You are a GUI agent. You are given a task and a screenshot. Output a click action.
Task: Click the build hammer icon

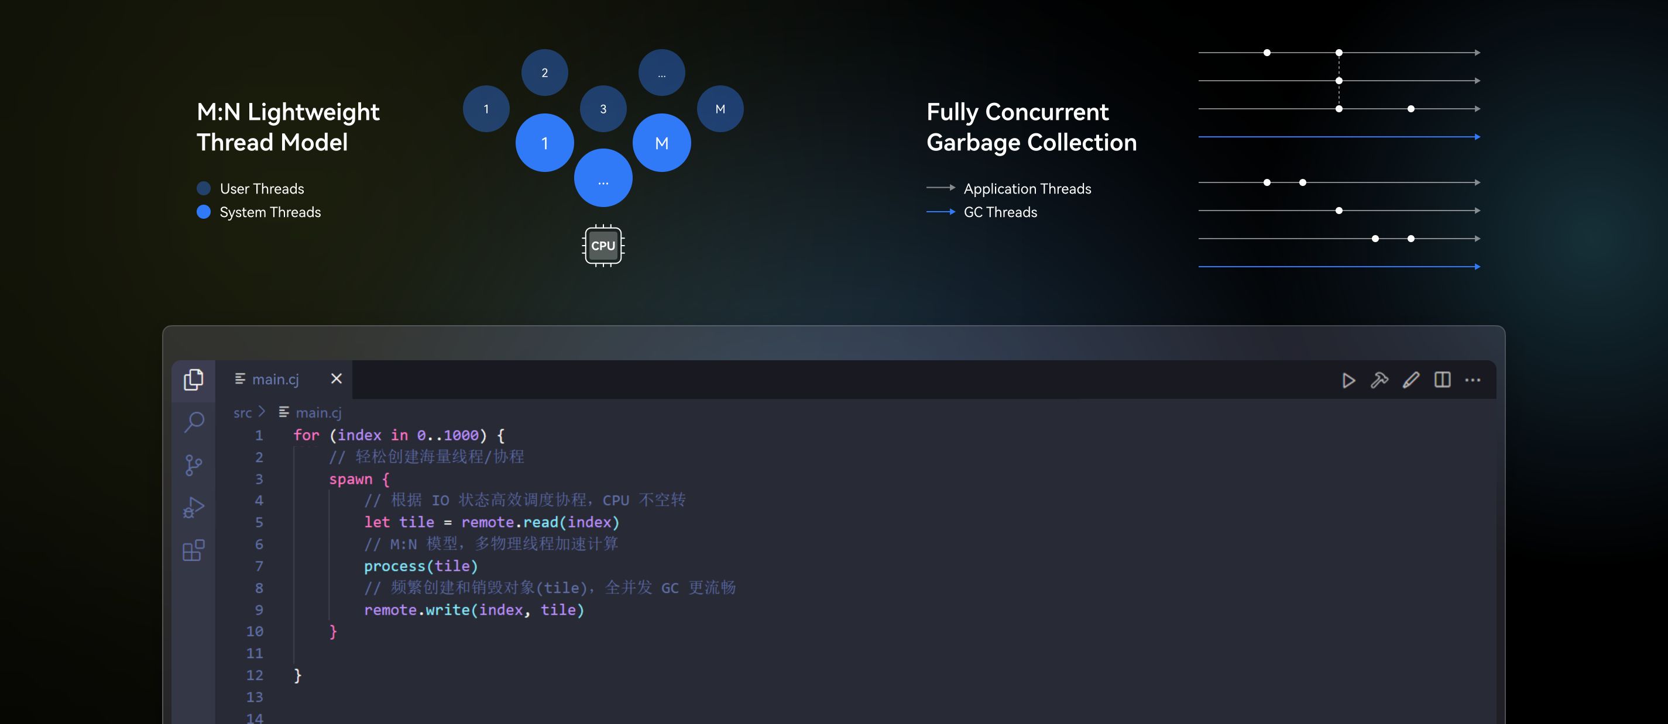click(x=1379, y=380)
